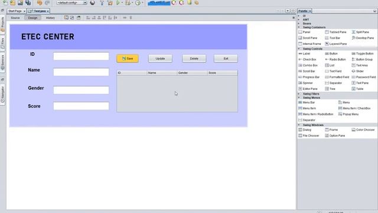378x213 pixels.
Task: Select the Toggle Button palette item
Action: pyautogui.click(x=362, y=54)
